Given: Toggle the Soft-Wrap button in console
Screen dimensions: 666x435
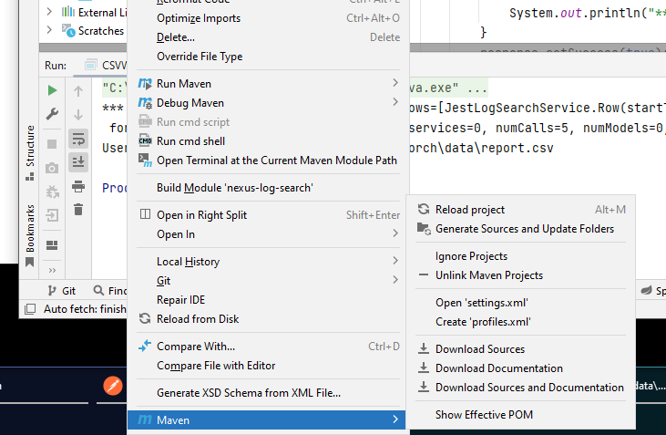Looking at the screenshot, I should point(78,139).
